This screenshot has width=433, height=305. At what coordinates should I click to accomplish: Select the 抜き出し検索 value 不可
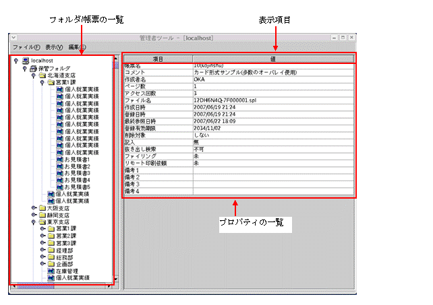coord(198,149)
